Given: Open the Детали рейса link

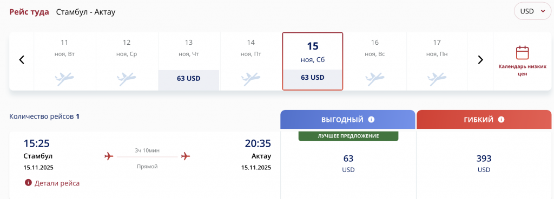Looking at the screenshot, I should point(57,183).
